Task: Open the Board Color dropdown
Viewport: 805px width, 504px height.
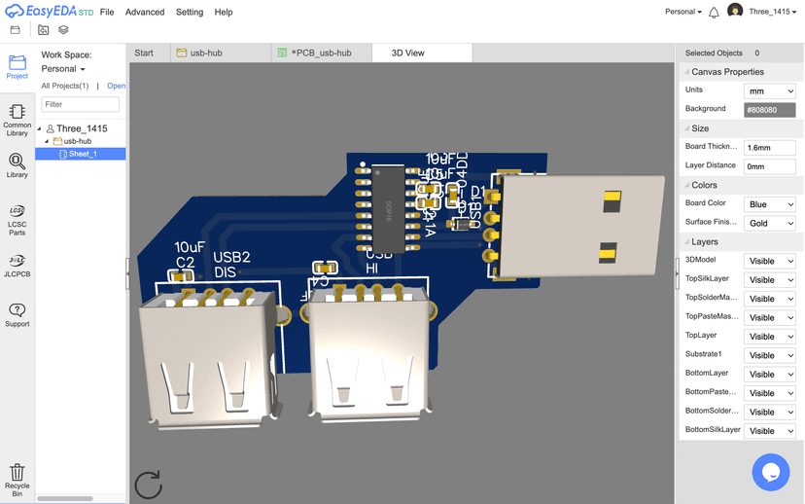Action: coord(769,204)
